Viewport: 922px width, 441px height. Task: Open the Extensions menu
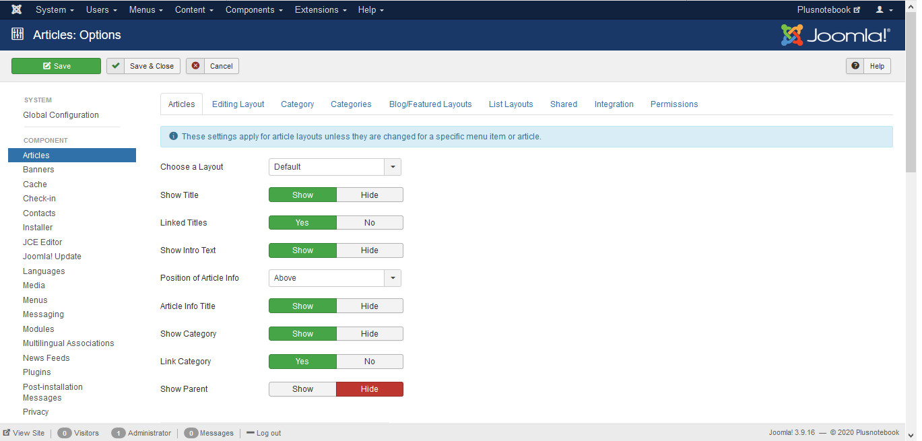321,10
